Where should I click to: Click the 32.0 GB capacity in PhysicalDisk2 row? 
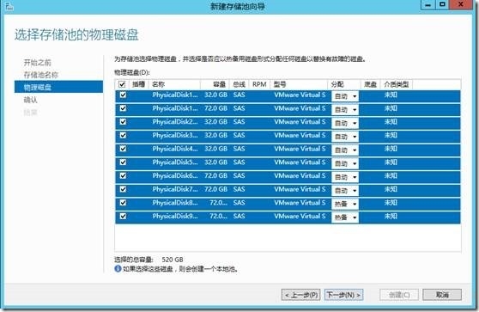point(216,122)
